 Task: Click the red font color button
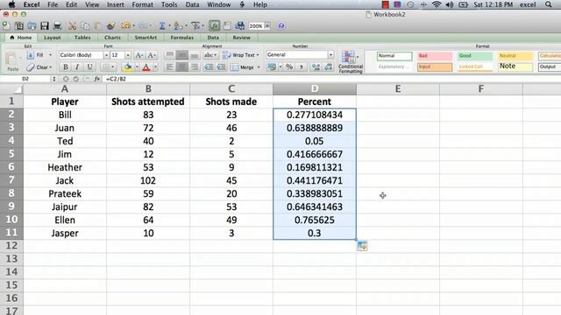(x=146, y=66)
